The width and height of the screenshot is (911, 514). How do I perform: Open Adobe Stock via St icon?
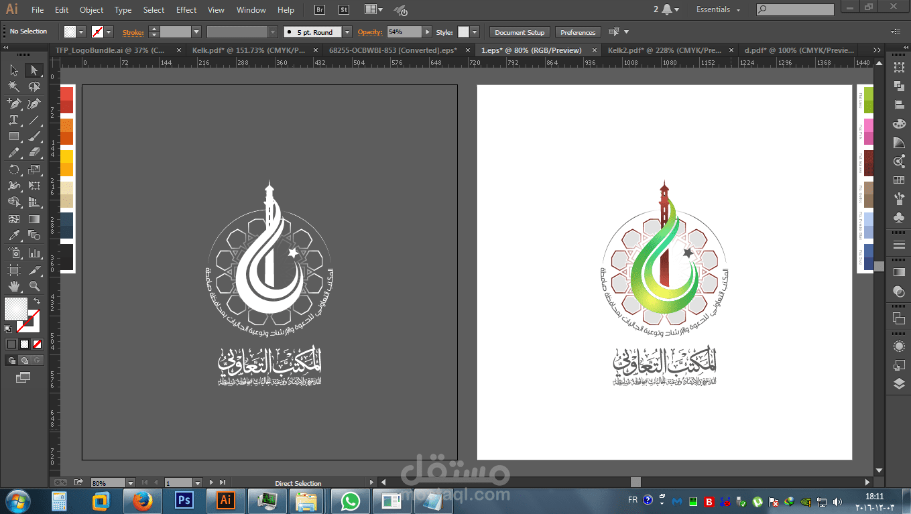344,10
